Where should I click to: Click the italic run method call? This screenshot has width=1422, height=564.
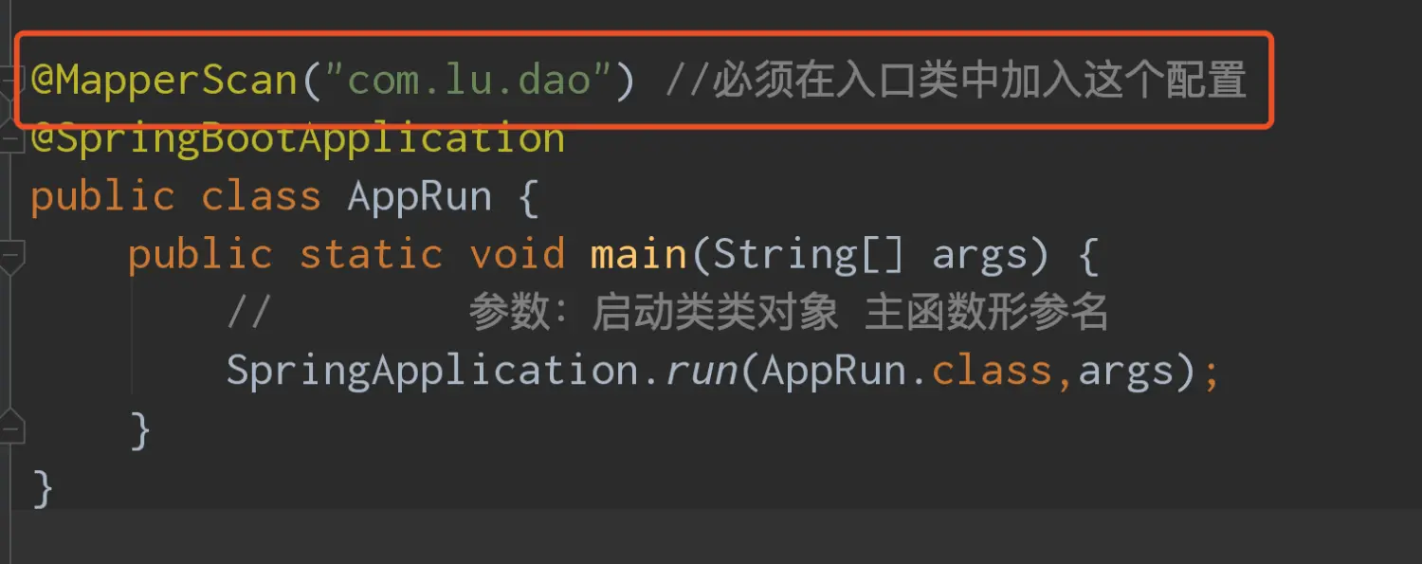point(702,372)
